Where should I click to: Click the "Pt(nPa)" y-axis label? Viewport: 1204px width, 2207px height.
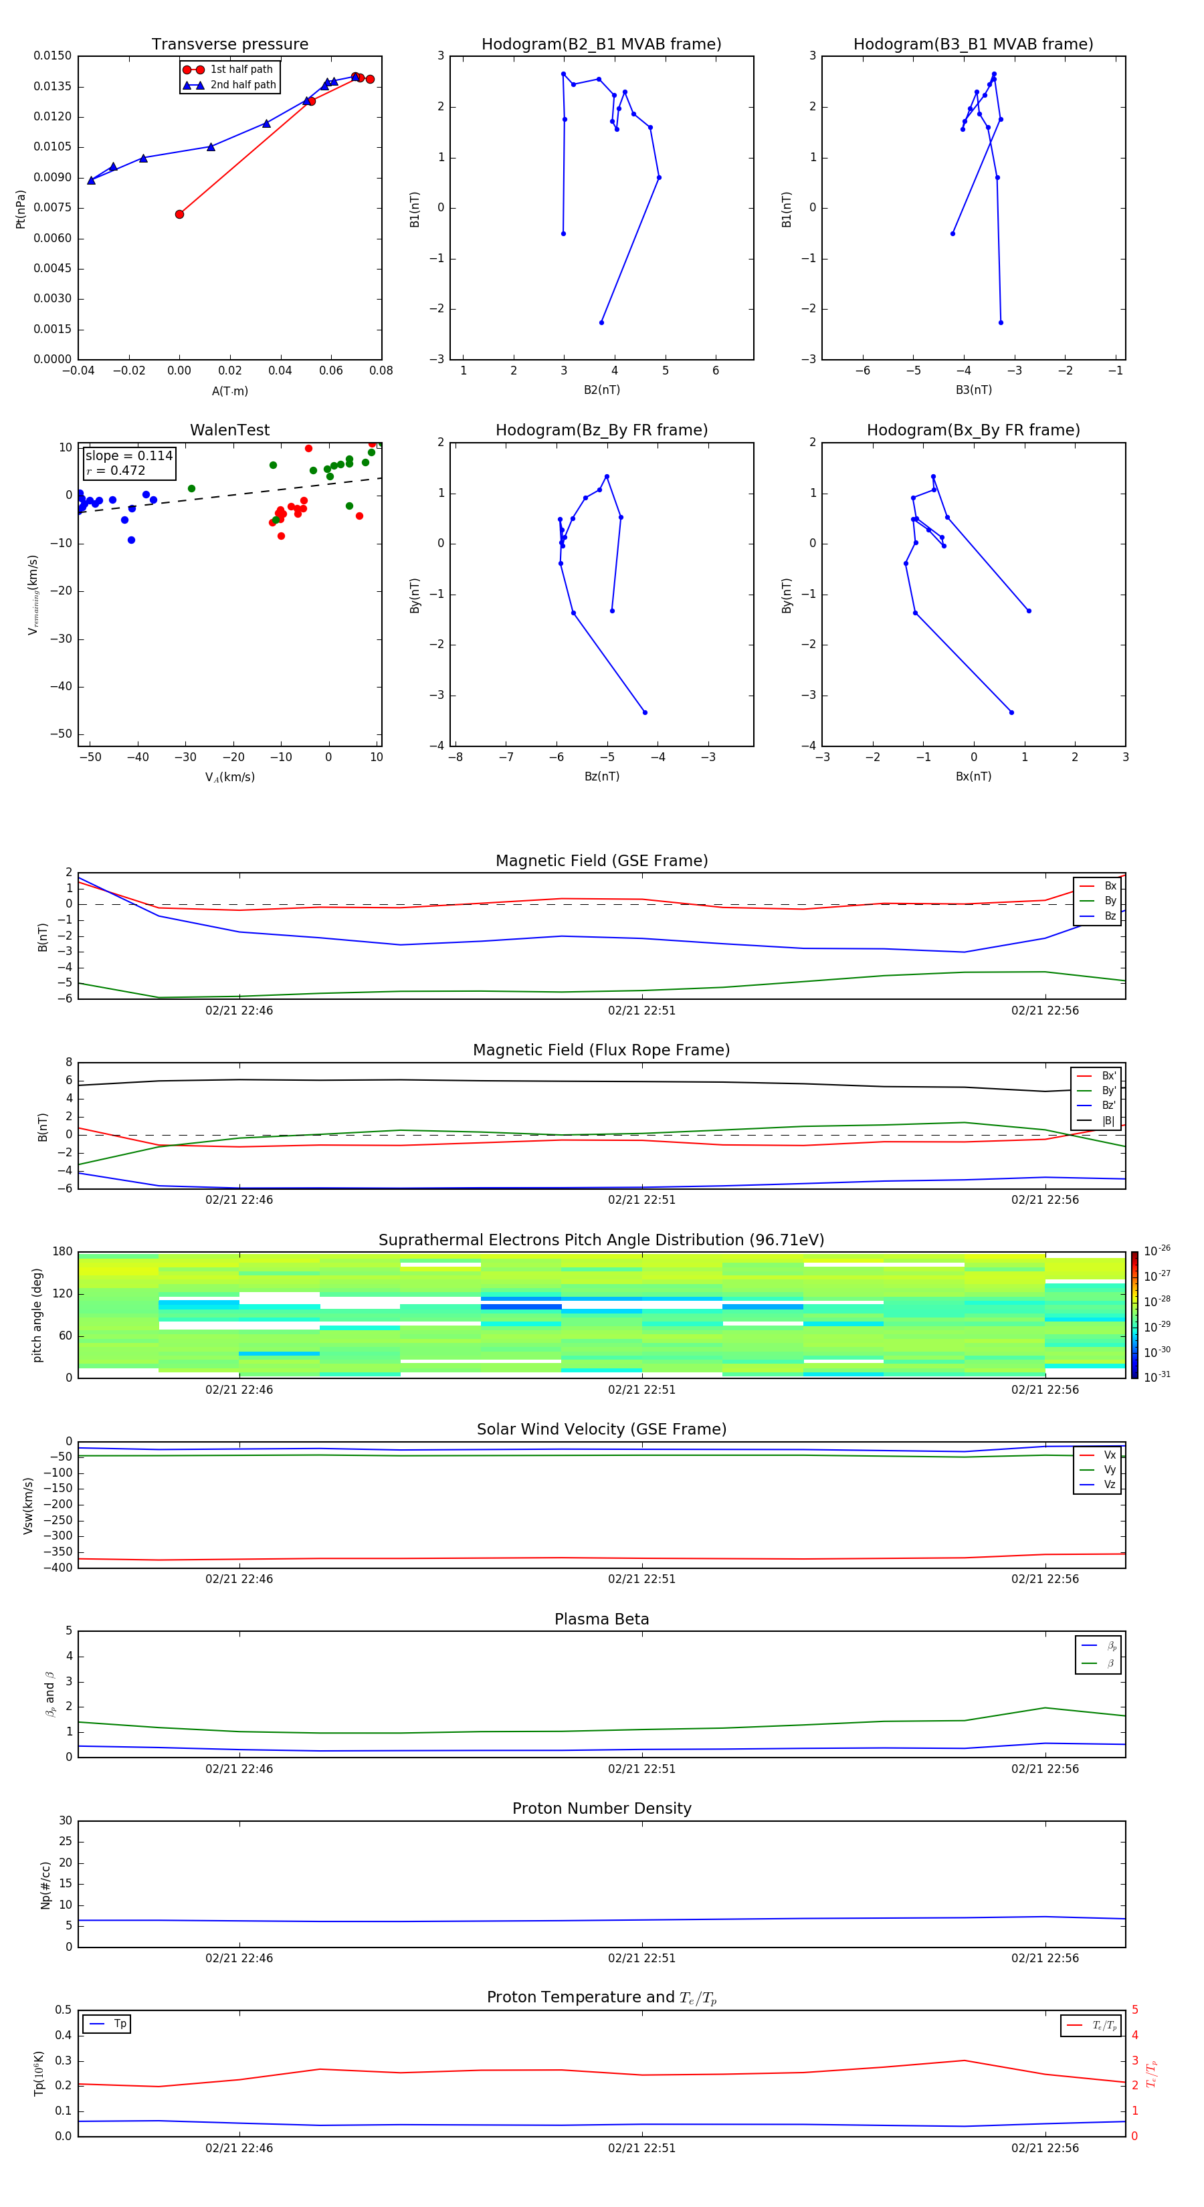21,209
